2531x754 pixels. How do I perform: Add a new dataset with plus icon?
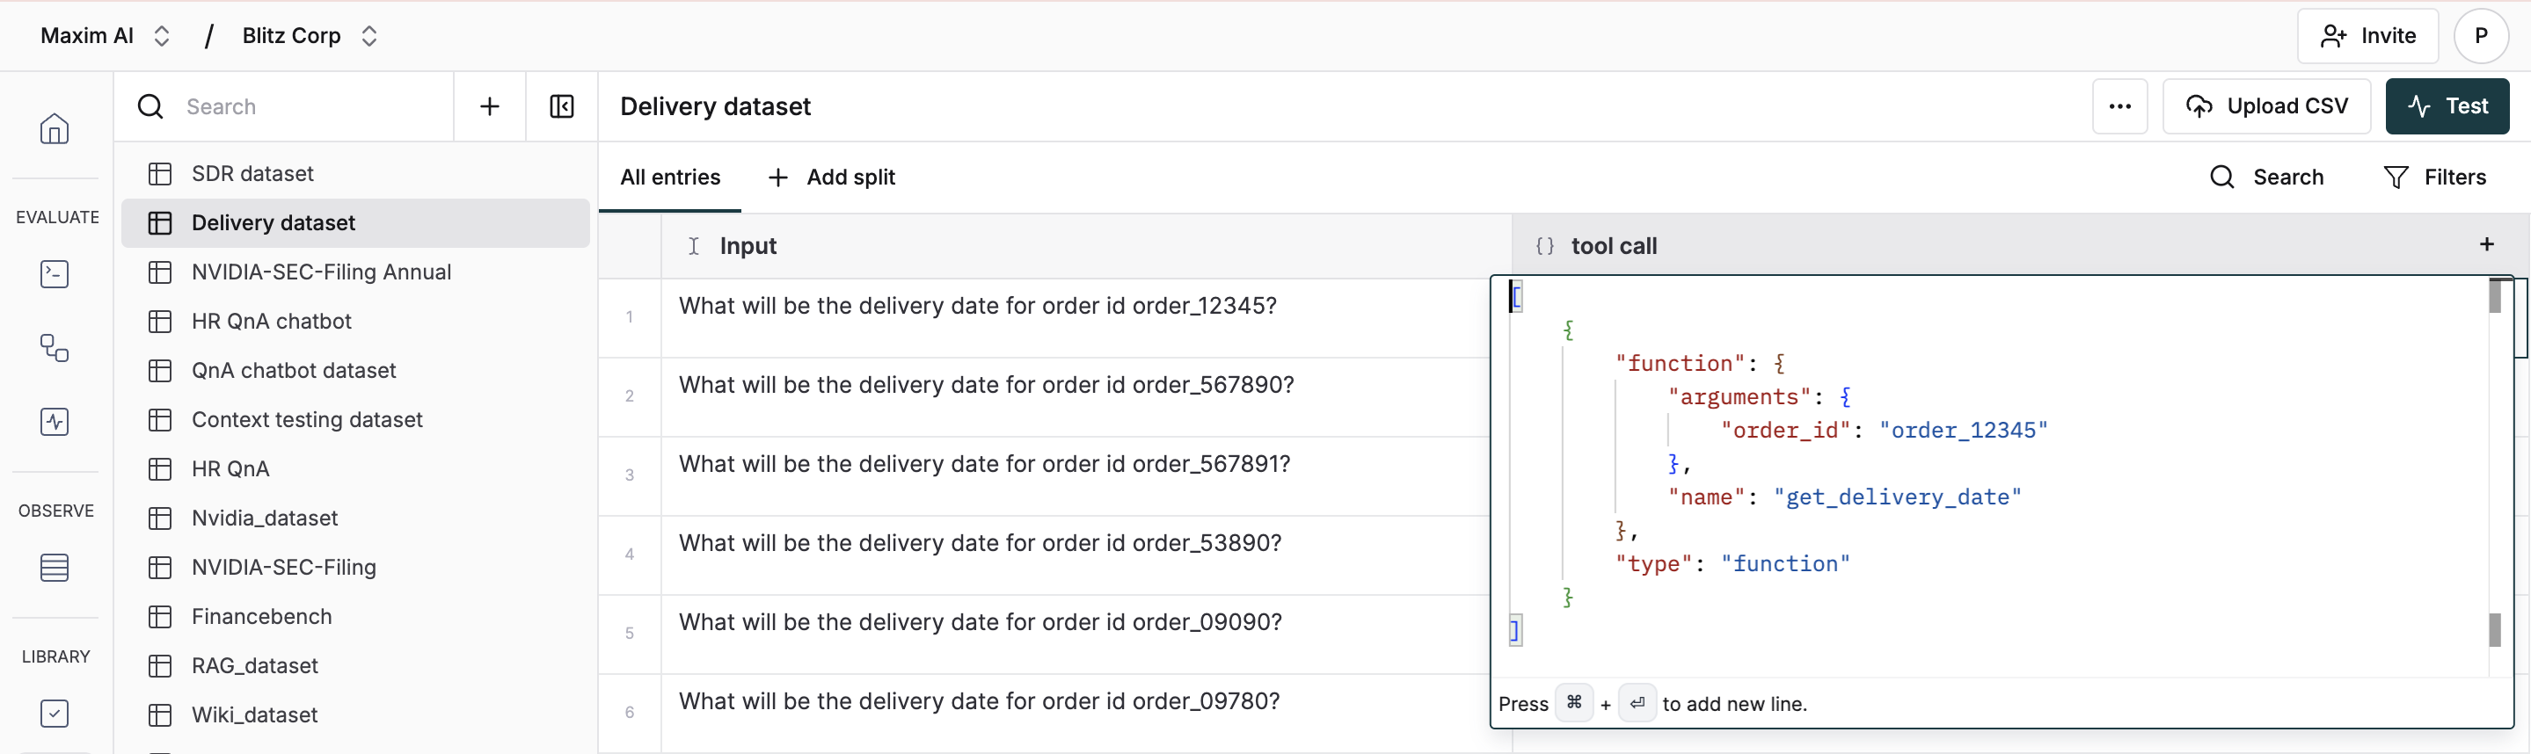pos(489,106)
